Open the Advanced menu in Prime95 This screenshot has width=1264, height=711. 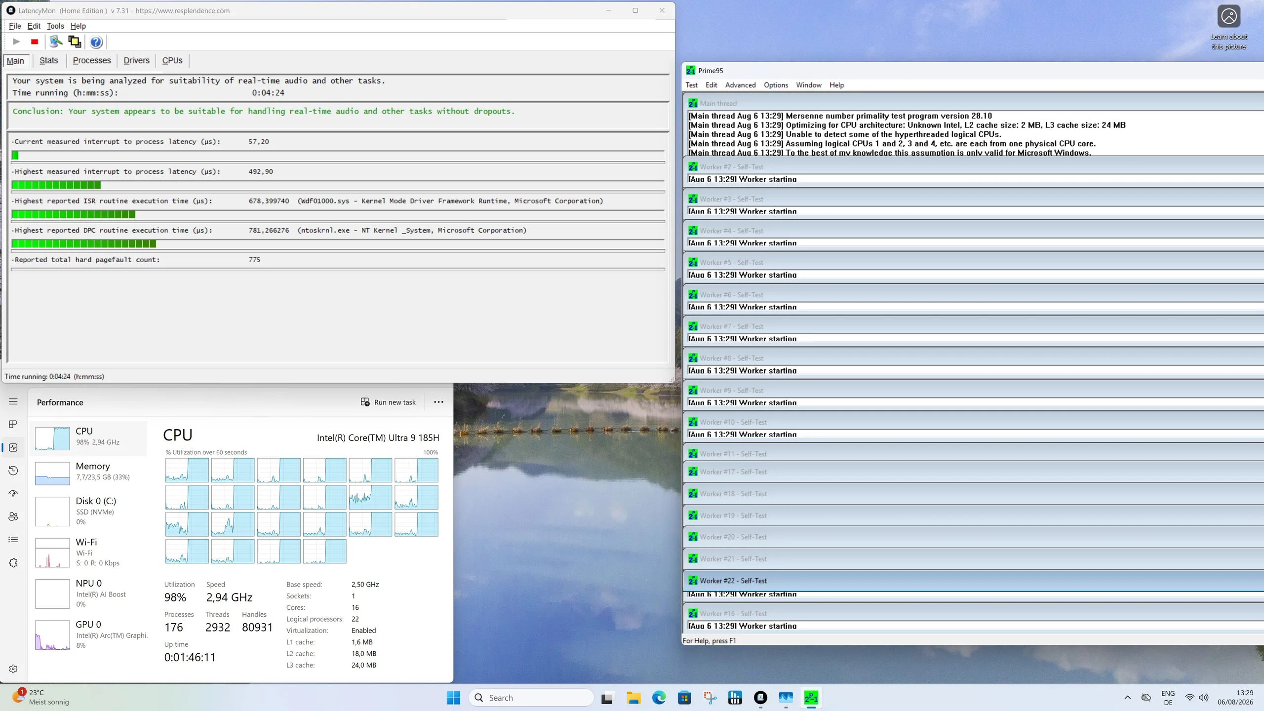(x=740, y=85)
